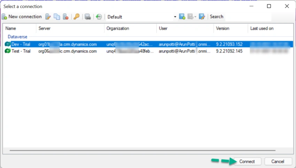296x168 pixels.
Task: Sort by the Server column header
Action: tap(44, 29)
